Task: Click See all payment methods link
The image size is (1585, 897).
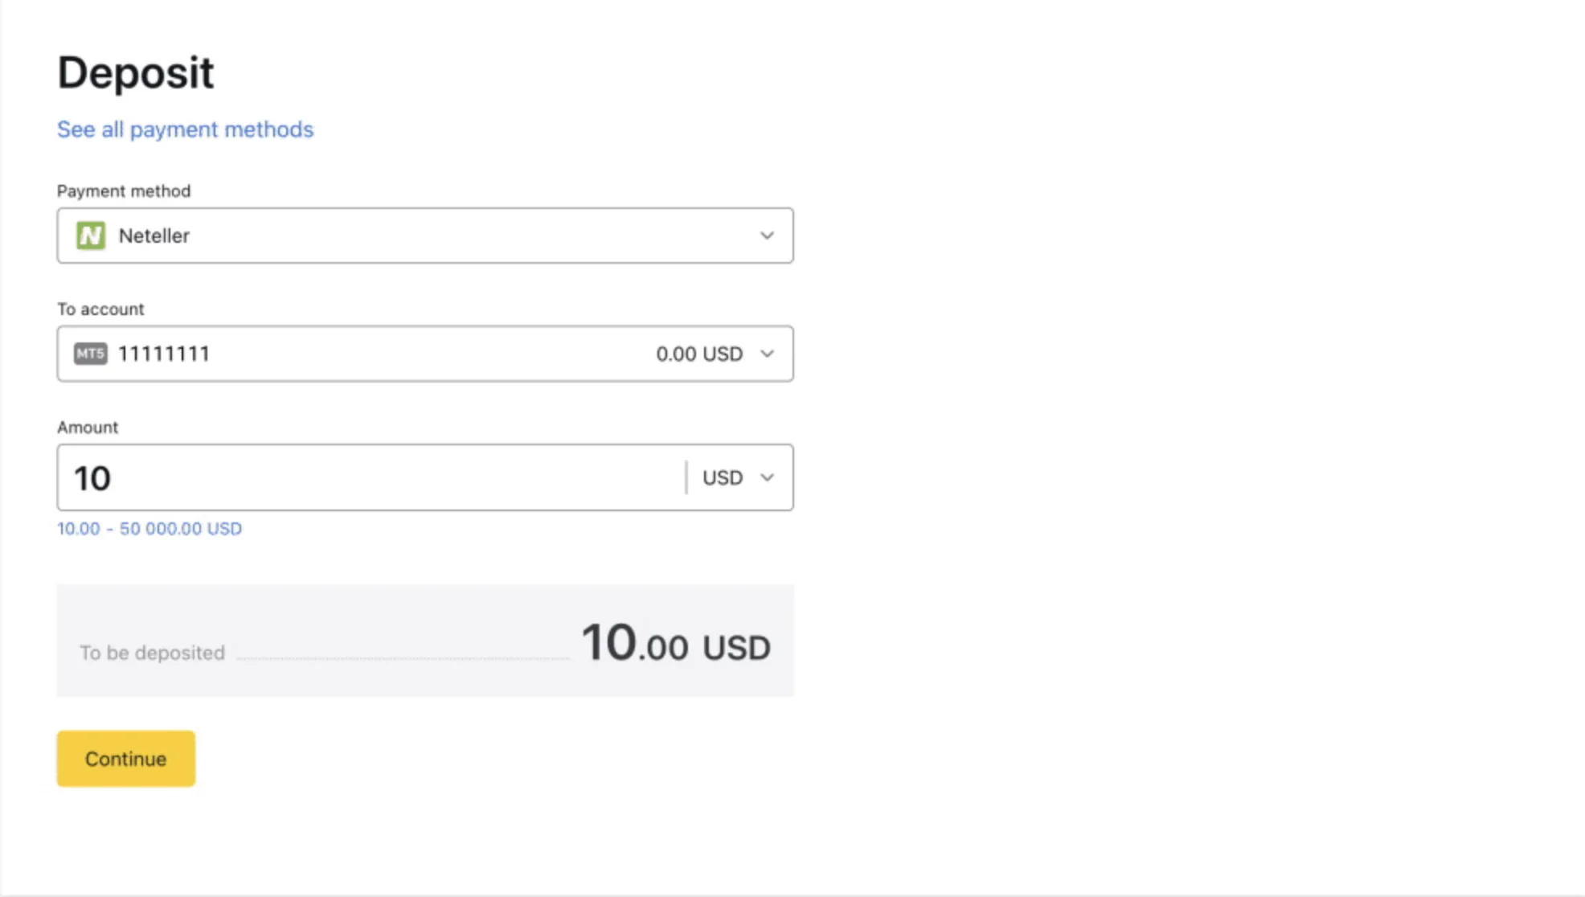Action: [185, 129]
